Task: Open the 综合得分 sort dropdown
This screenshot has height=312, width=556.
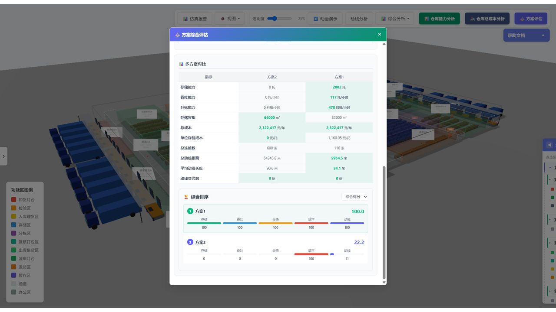Action: coord(355,197)
